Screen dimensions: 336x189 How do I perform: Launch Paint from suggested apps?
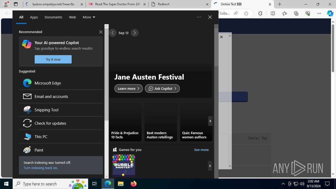pos(61,150)
